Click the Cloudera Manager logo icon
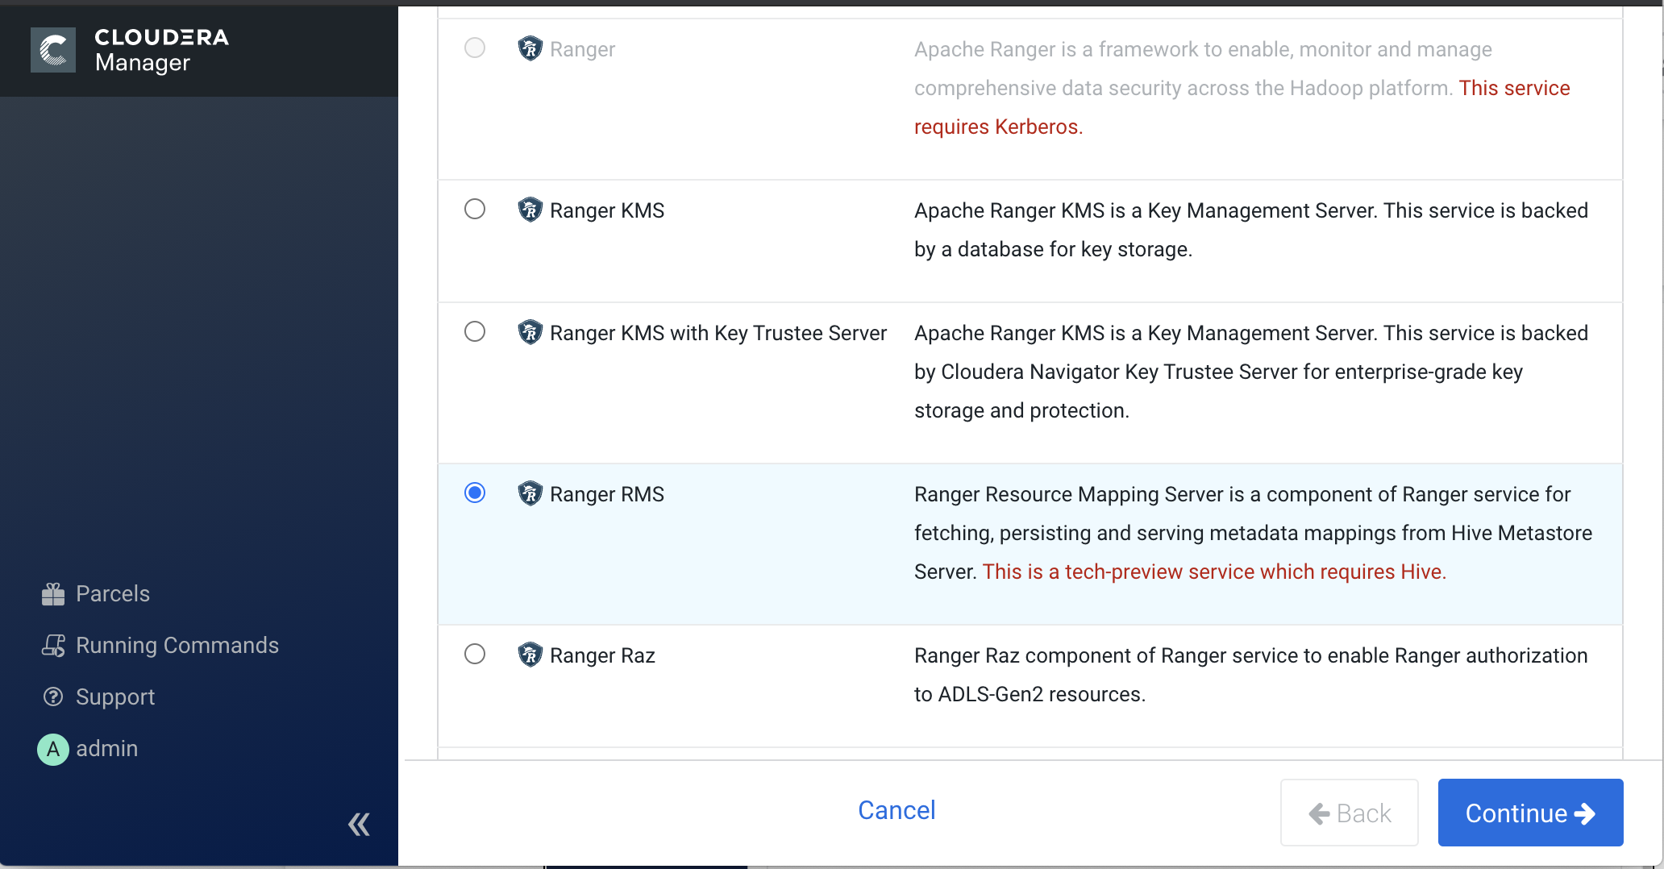 pyautogui.click(x=53, y=50)
